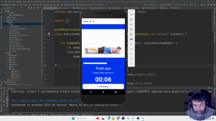Screen dimensions: 216x121
Task: Toggle the Project tool window stripe button
Action: pyautogui.click(x=1, y=10)
